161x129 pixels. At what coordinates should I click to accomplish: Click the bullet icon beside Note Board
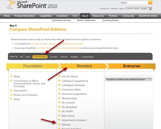[x=59, y=116]
